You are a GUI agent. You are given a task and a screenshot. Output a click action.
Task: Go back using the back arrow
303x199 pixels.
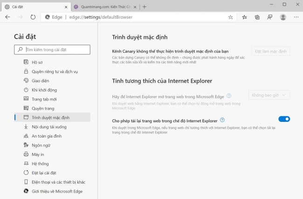(7, 17)
